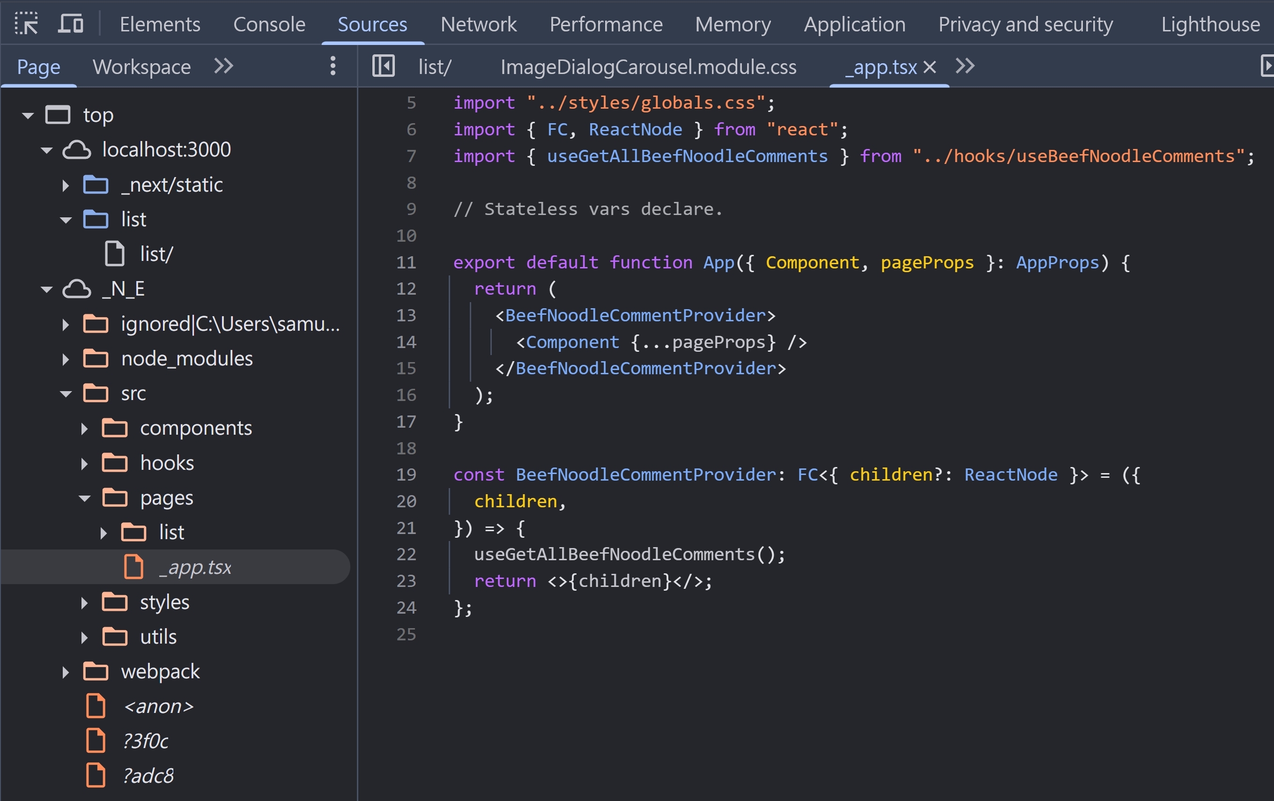
Task: Switch to the Workspace navigator tab
Action: coord(141,67)
